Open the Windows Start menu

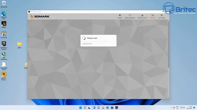click(x=80, y=108)
